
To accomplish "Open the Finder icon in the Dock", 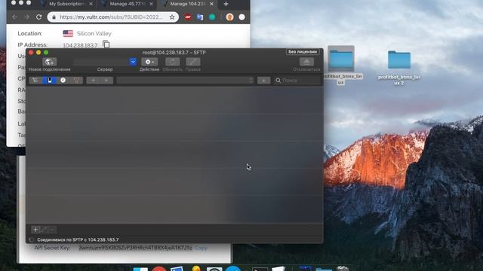I will click(x=140, y=269).
